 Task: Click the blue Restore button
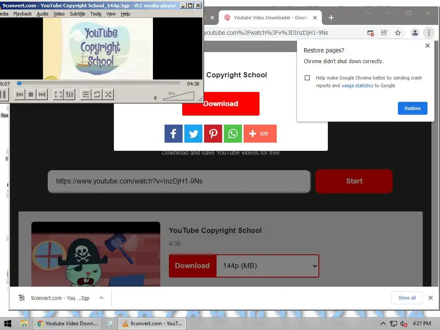pos(412,108)
